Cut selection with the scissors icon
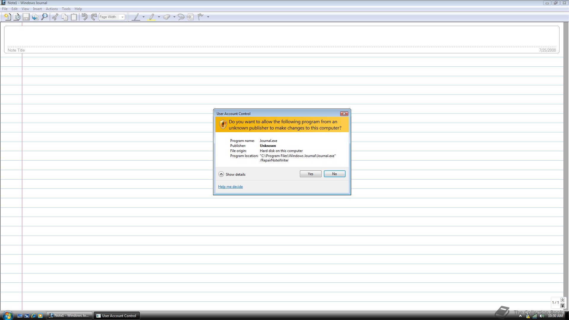The height and width of the screenshot is (320, 569). (55, 17)
